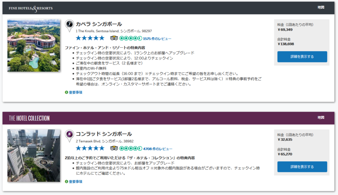Open the 4708 件のレビュー link
The width and height of the screenshot is (338, 195).
[x=157, y=149]
